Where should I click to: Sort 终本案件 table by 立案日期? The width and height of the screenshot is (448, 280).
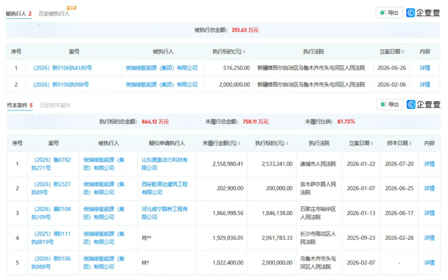372,144
